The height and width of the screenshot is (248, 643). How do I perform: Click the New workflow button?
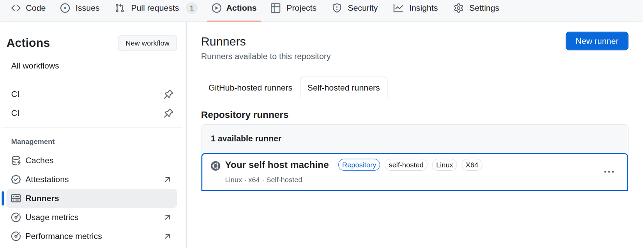point(147,43)
